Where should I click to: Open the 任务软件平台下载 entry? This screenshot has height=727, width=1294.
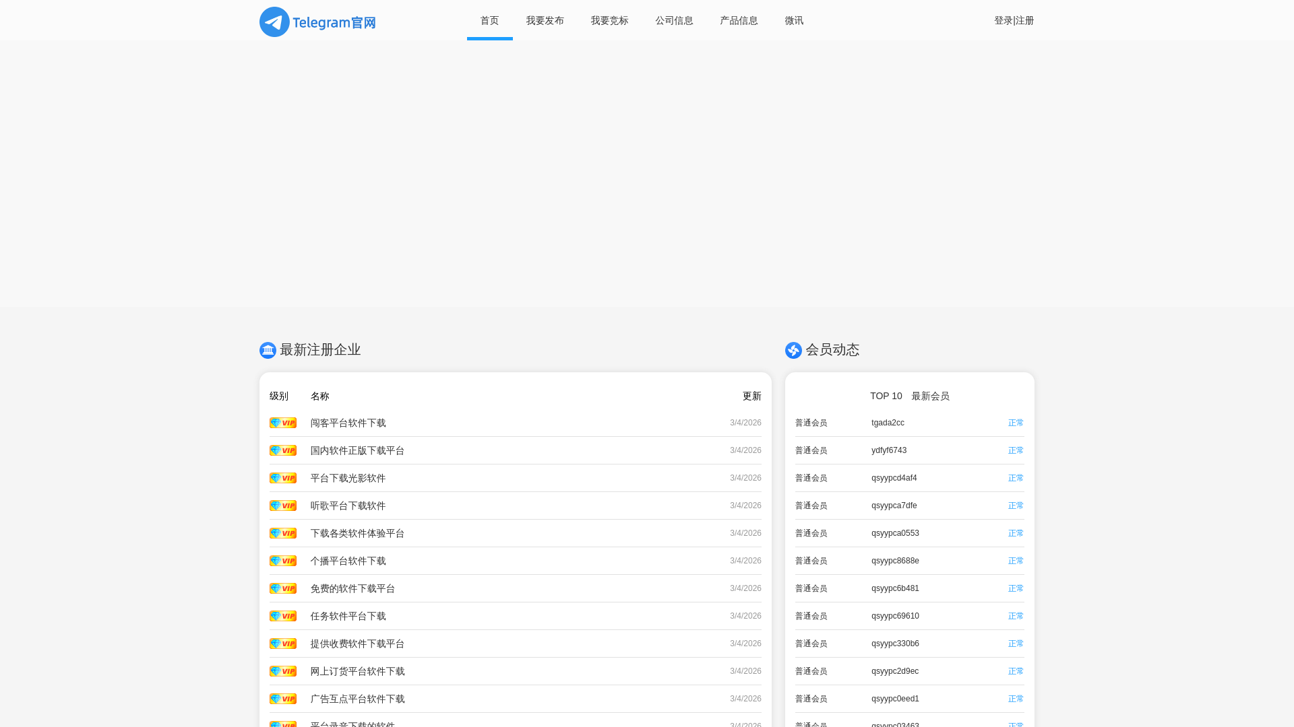coord(348,616)
